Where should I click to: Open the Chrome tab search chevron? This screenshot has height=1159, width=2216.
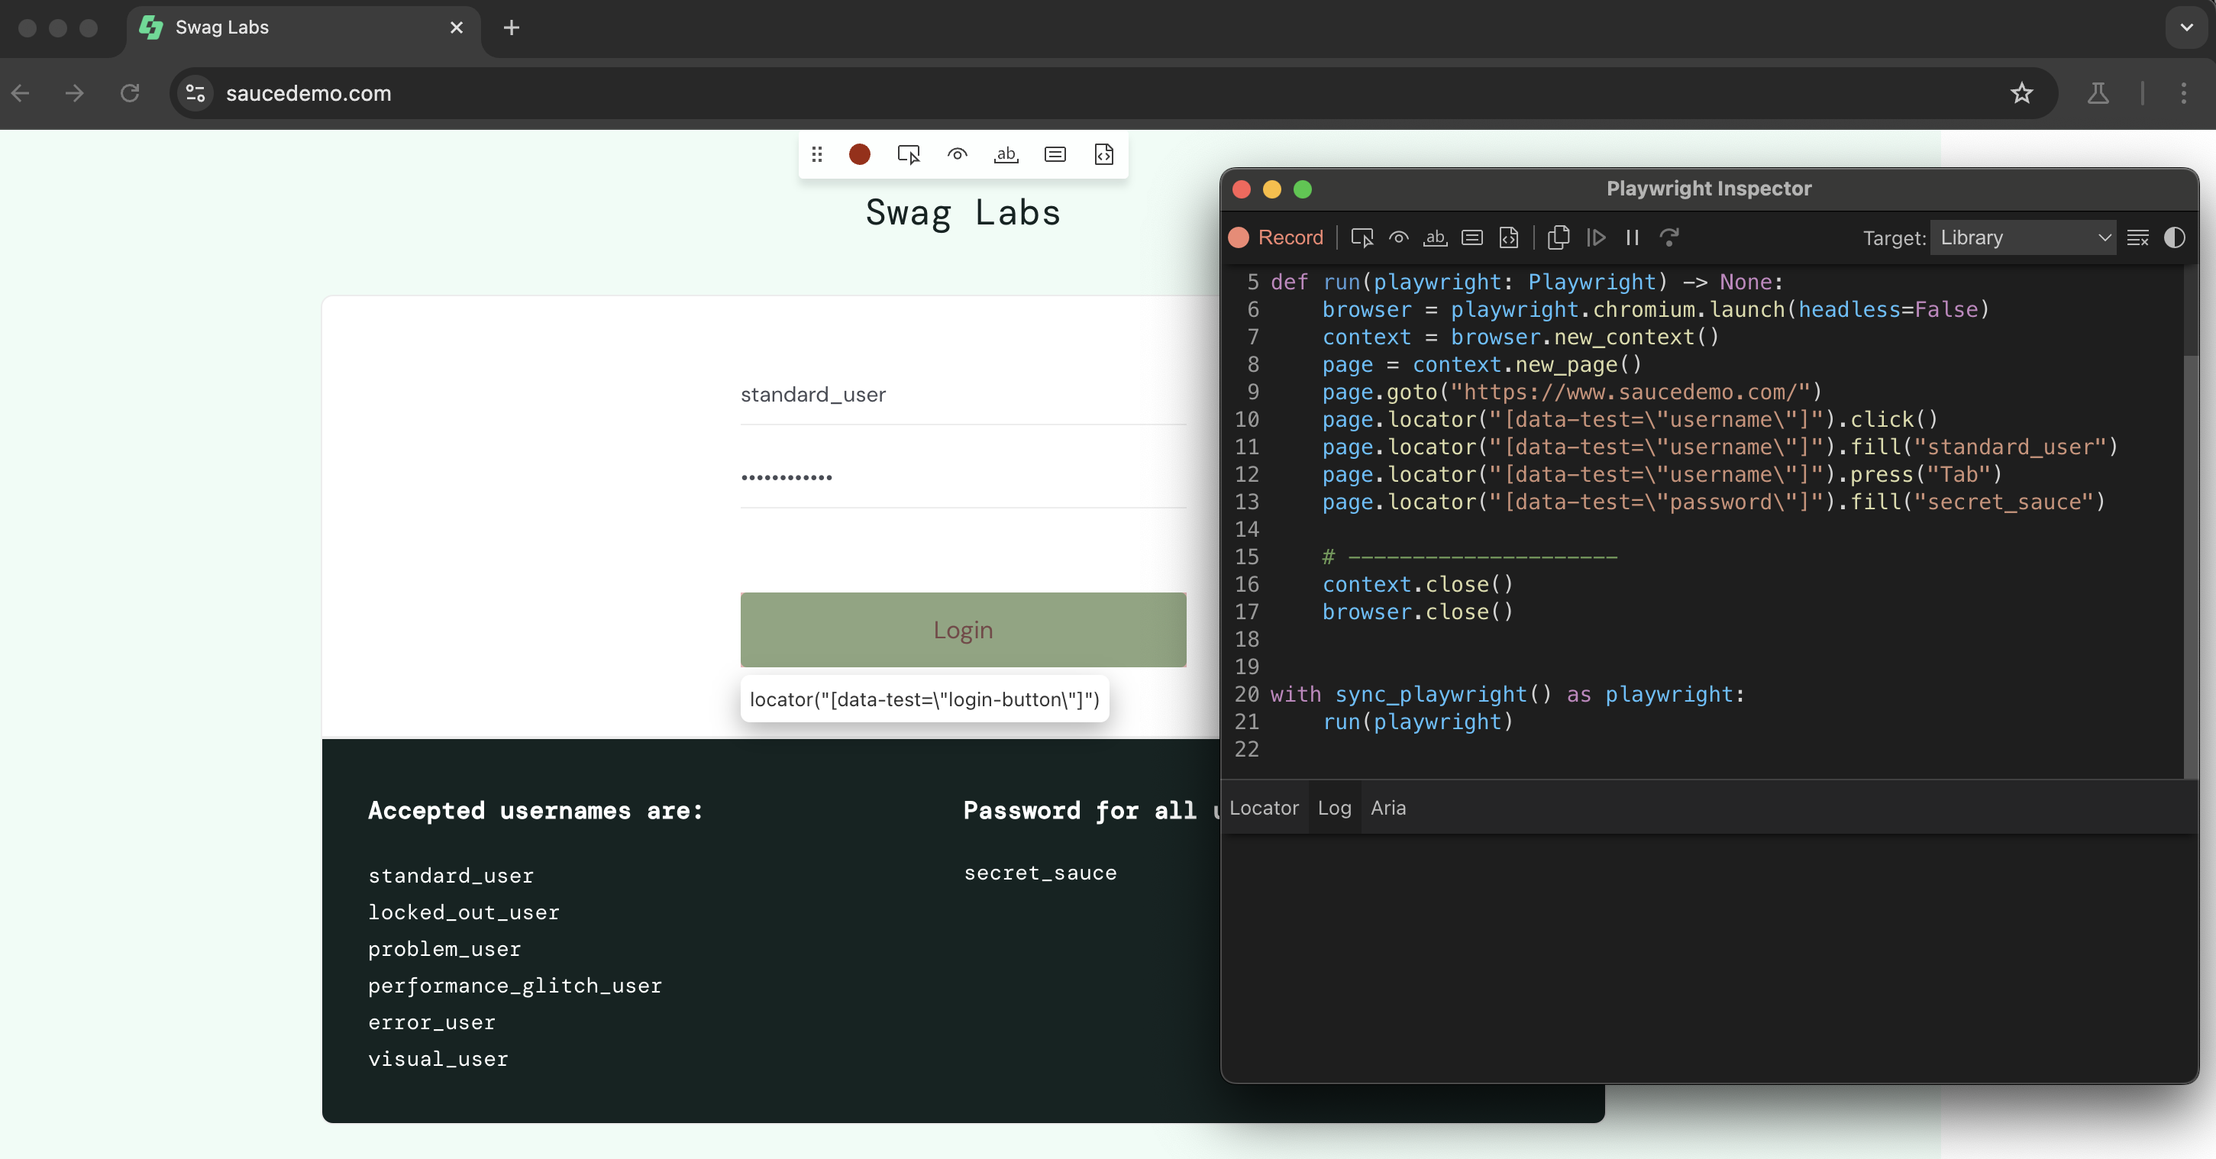pyautogui.click(x=2186, y=27)
